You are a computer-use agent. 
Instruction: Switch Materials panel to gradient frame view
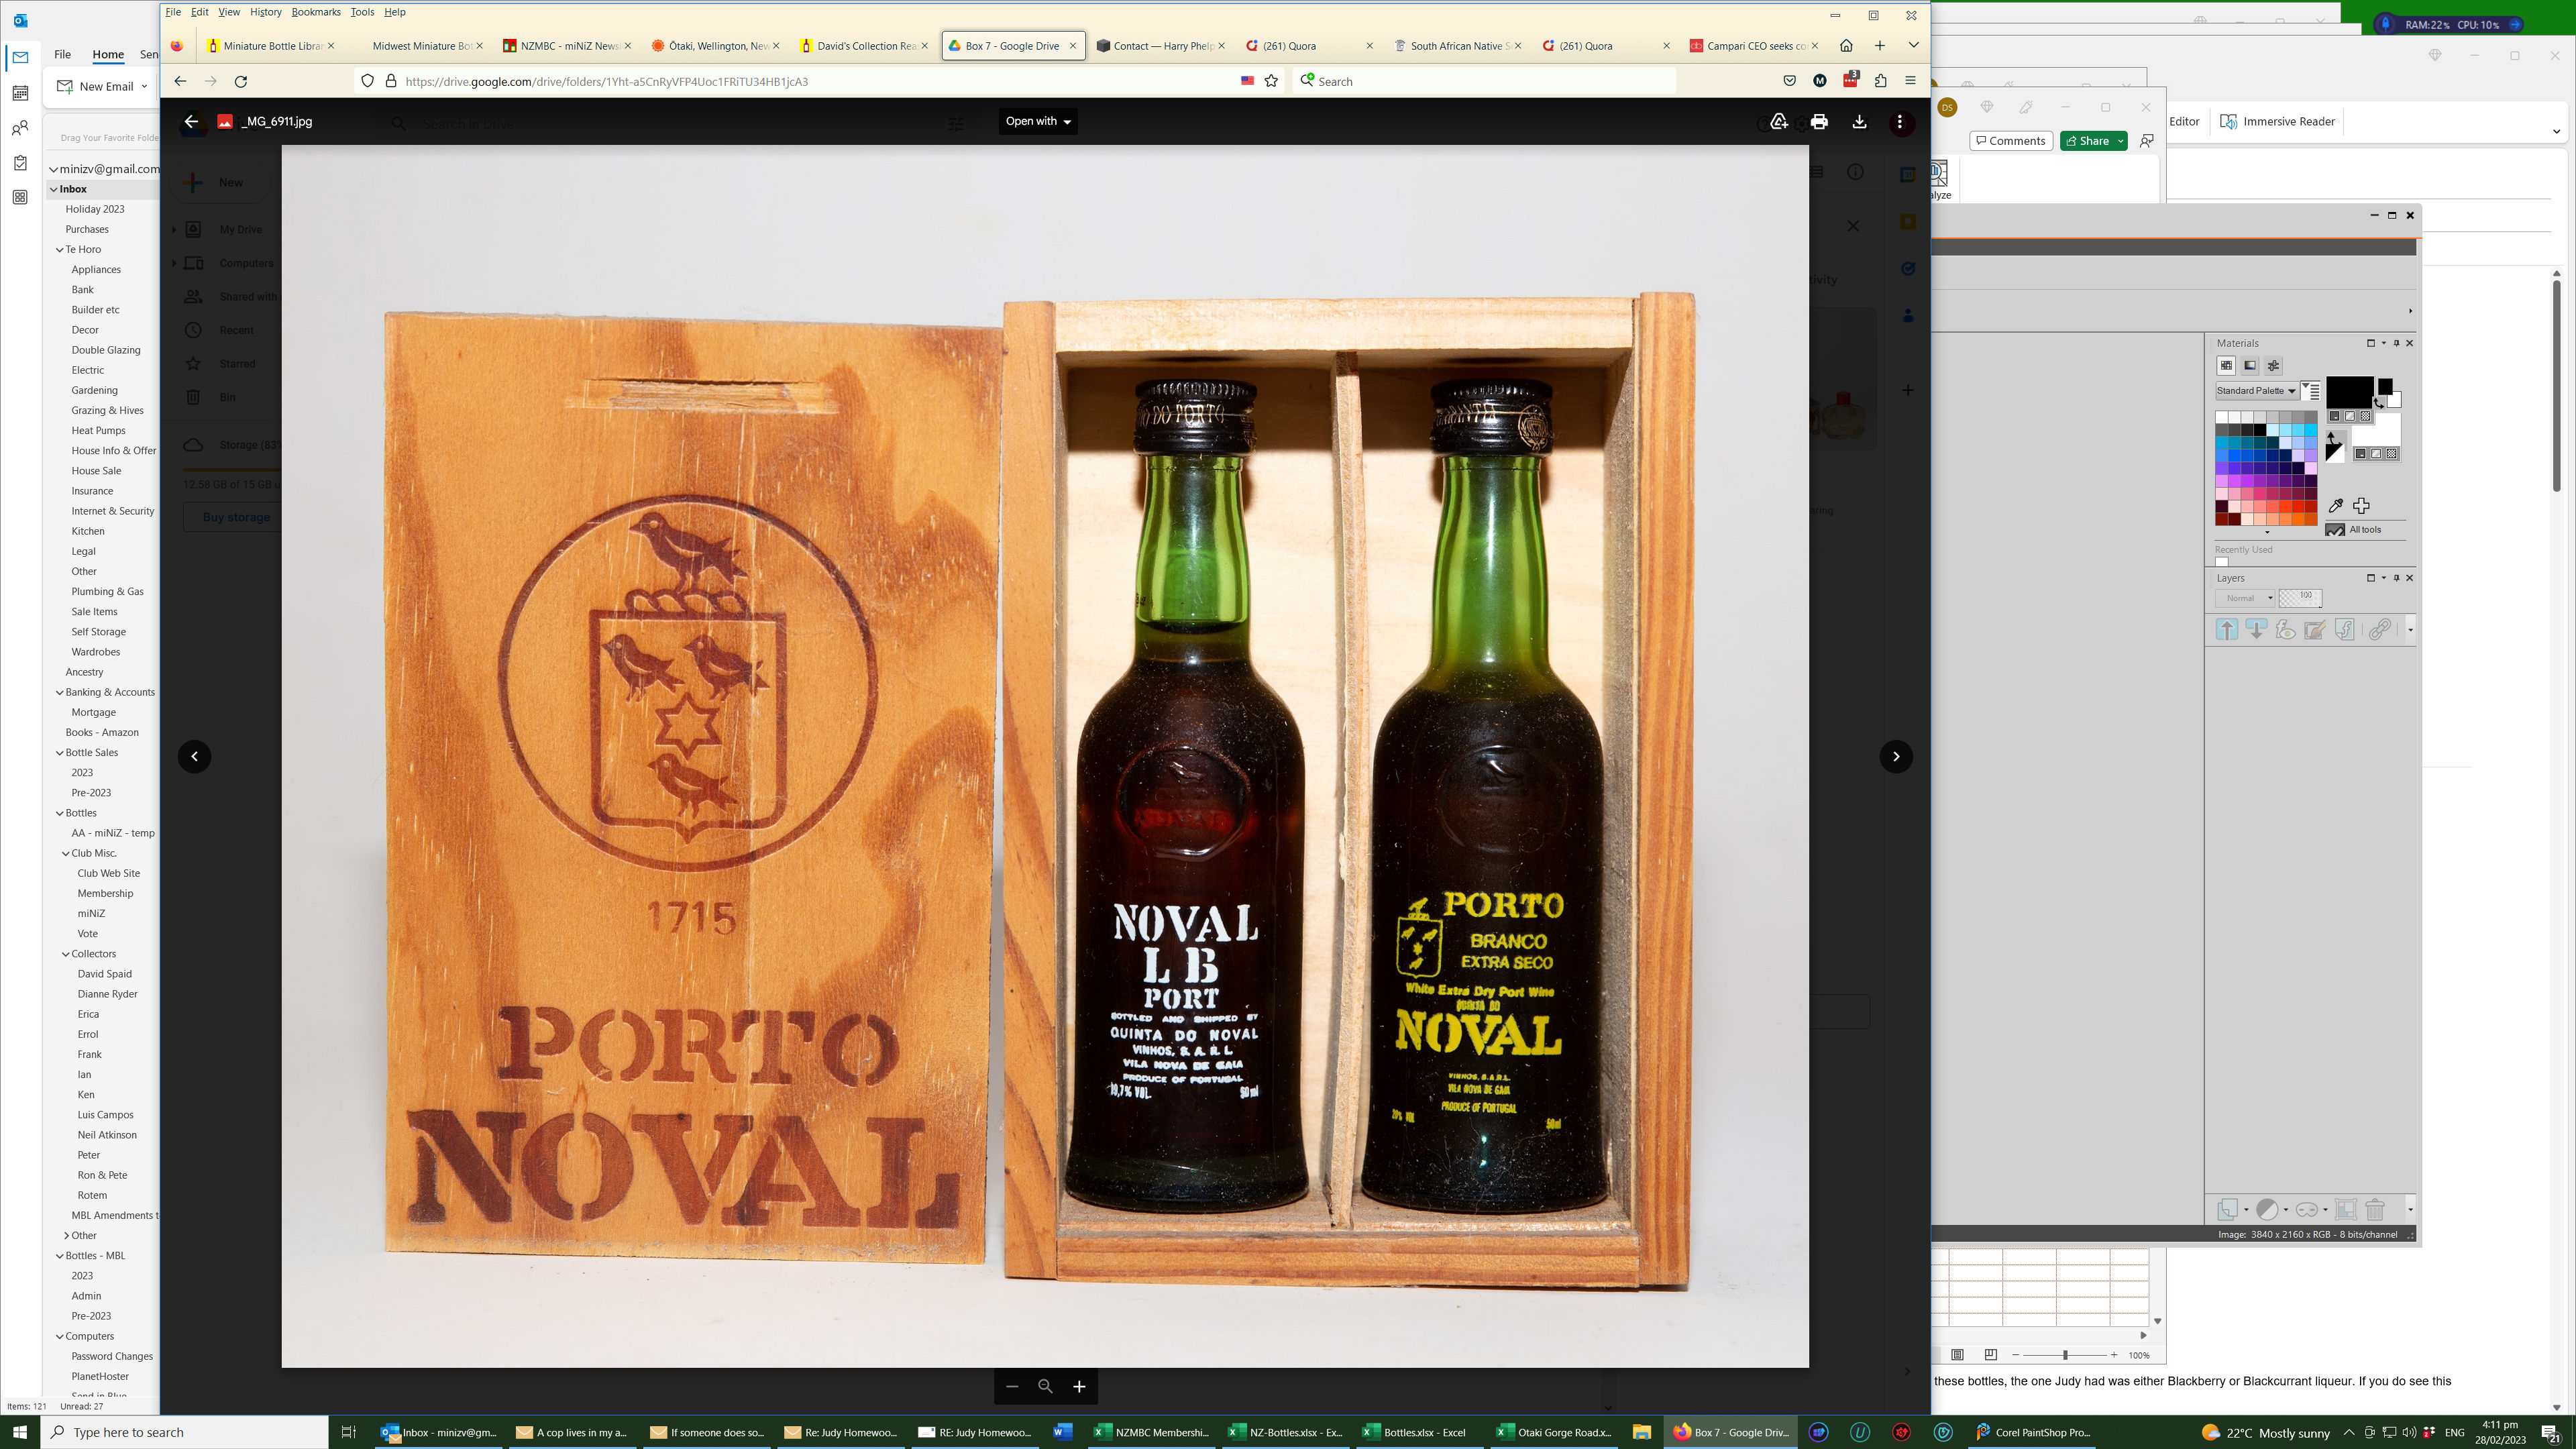[2250, 366]
